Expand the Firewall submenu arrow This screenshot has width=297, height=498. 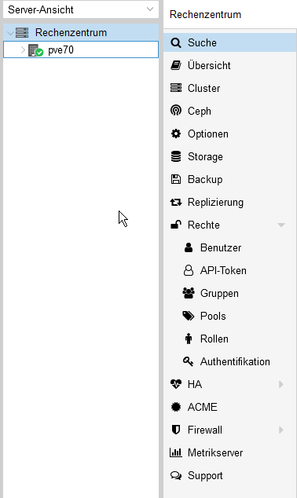pyautogui.click(x=281, y=430)
